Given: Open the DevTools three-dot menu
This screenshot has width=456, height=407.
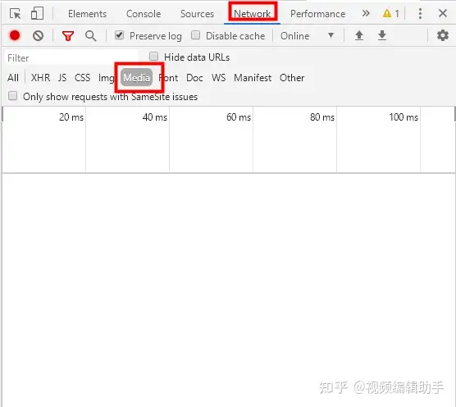Looking at the screenshot, I should point(420,13).
